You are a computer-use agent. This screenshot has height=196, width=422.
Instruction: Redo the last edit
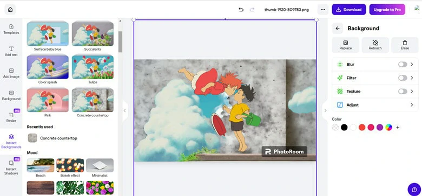[x=252, y=10]
